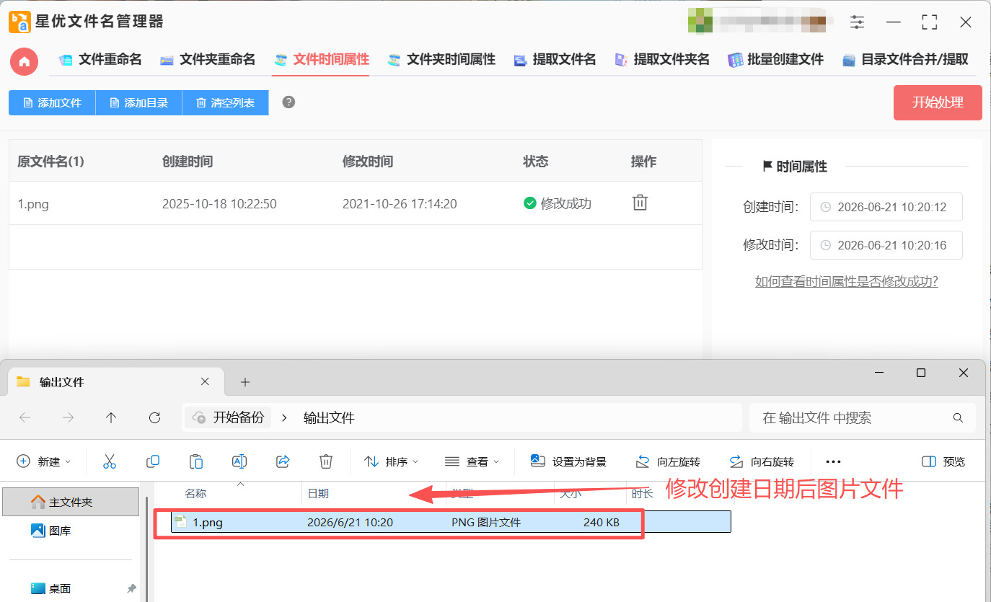Viewport: 991px width, 602px height.
Task: Click the Delete trash icon in Explorer toolbar
Action: pyautogui.click(x=326, y=461)
